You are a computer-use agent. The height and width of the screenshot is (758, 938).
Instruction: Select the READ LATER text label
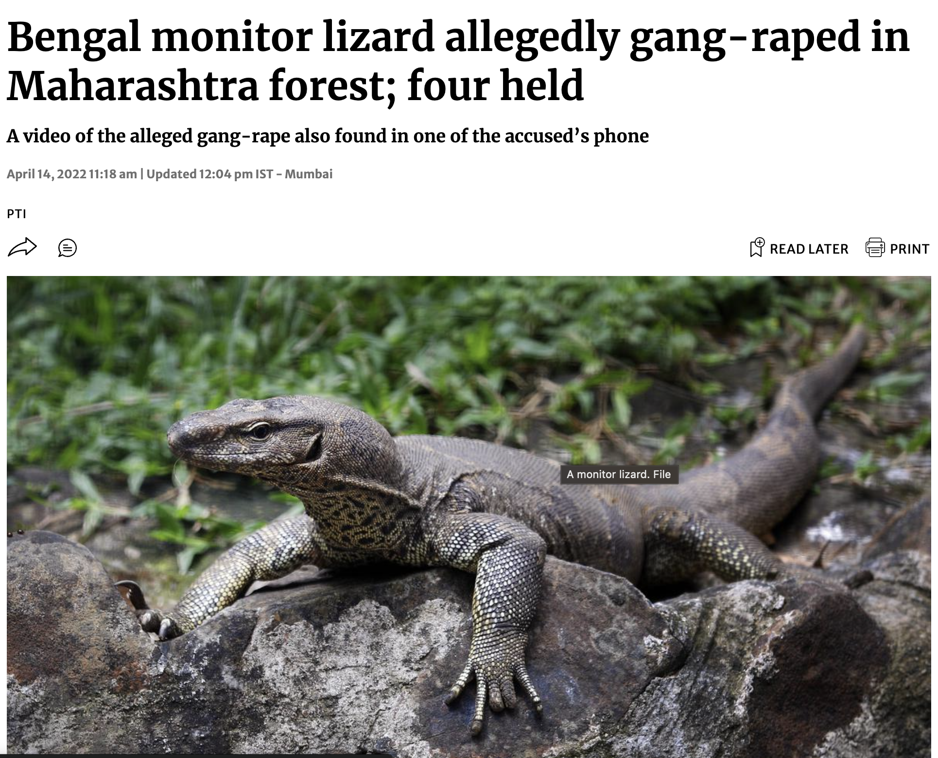(x=809, y=249)
